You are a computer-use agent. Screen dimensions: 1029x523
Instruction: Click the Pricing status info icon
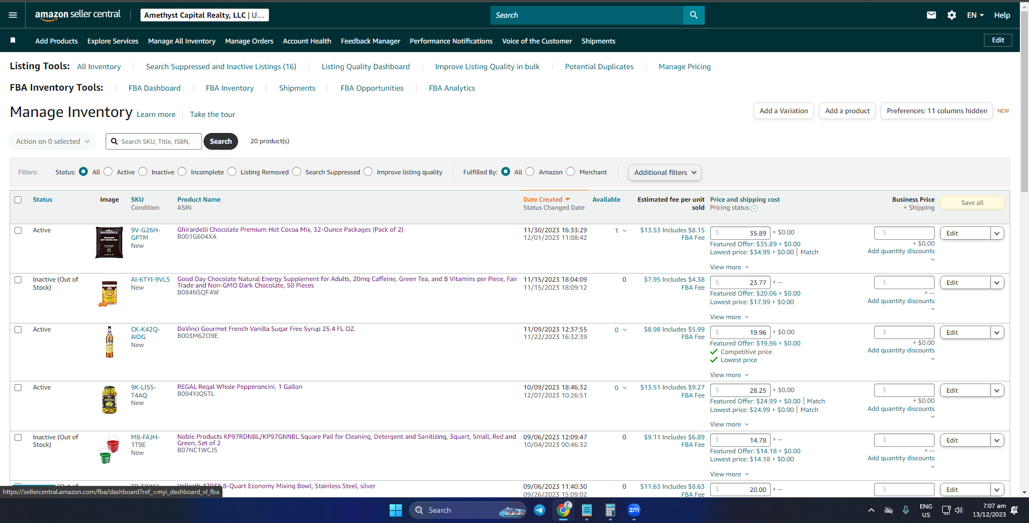754,209
